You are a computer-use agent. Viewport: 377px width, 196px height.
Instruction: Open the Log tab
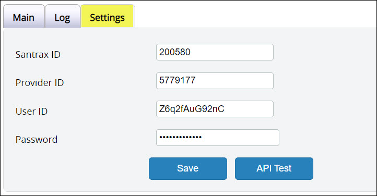pyautogui.click(x=63, y=16)
